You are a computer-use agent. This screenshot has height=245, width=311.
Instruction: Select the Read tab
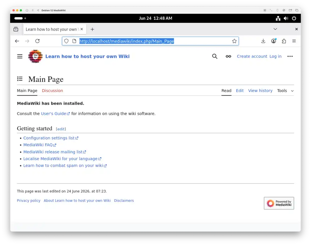coord(226,90)
